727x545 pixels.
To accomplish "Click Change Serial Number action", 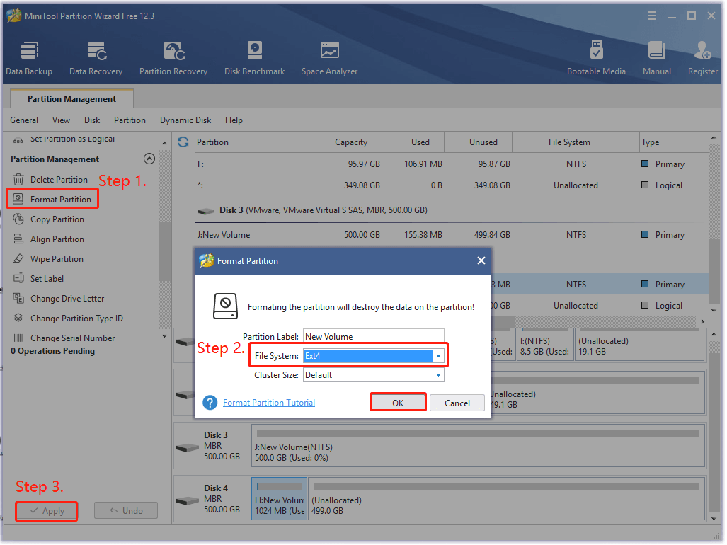I will (64, 338).
